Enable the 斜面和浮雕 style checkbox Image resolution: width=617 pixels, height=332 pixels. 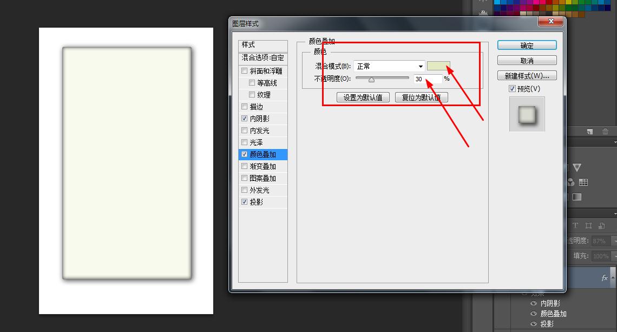(x=245, y=71)
